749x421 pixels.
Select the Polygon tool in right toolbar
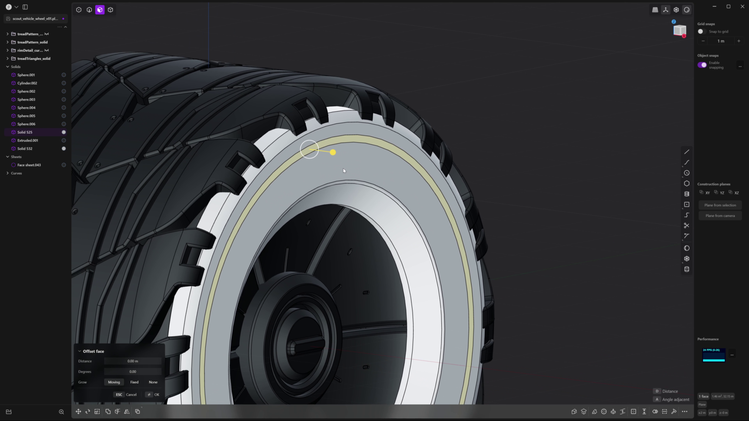click(687, 184)
